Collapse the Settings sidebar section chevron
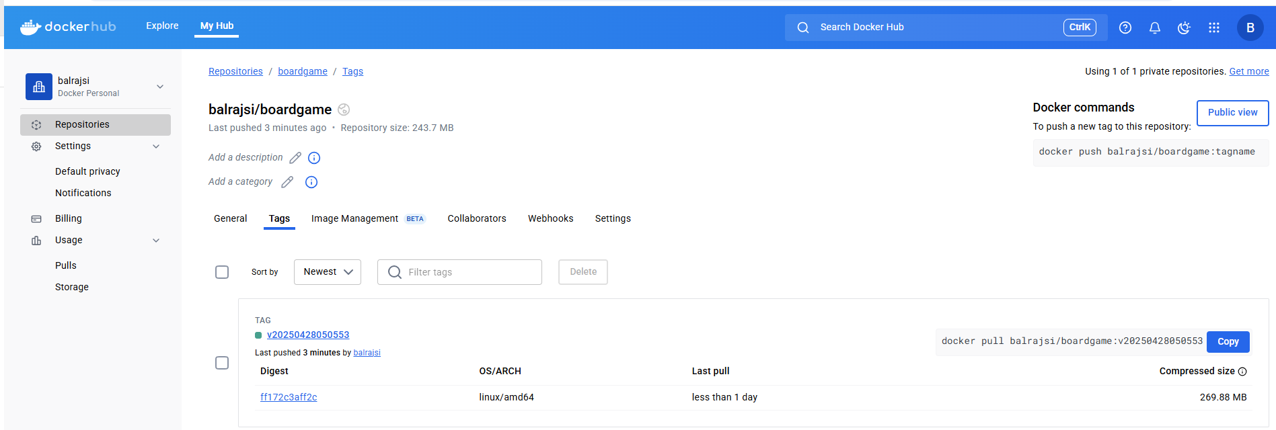The image size is (1276, 430). (x=156, y=146)
